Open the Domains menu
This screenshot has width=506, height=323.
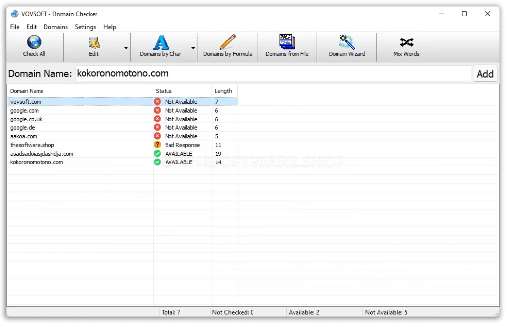point(56,27)
